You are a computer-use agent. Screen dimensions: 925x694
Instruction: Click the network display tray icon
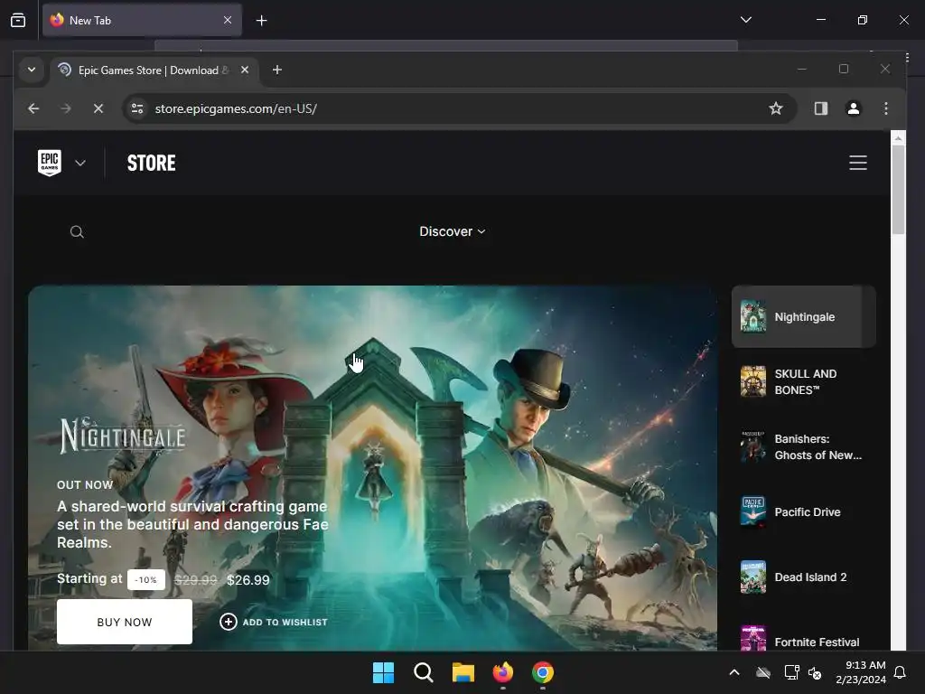[791, 672]
